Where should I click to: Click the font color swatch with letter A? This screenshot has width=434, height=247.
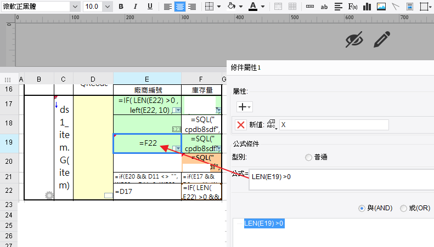click(252, 7)
